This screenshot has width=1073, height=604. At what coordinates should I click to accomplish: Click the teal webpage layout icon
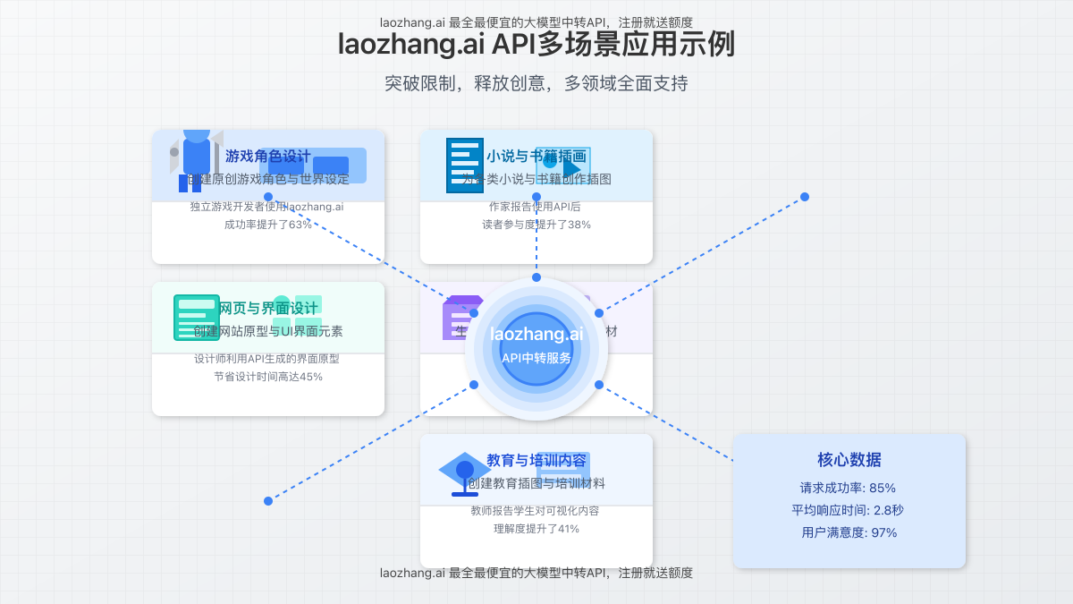pos(197,318)
